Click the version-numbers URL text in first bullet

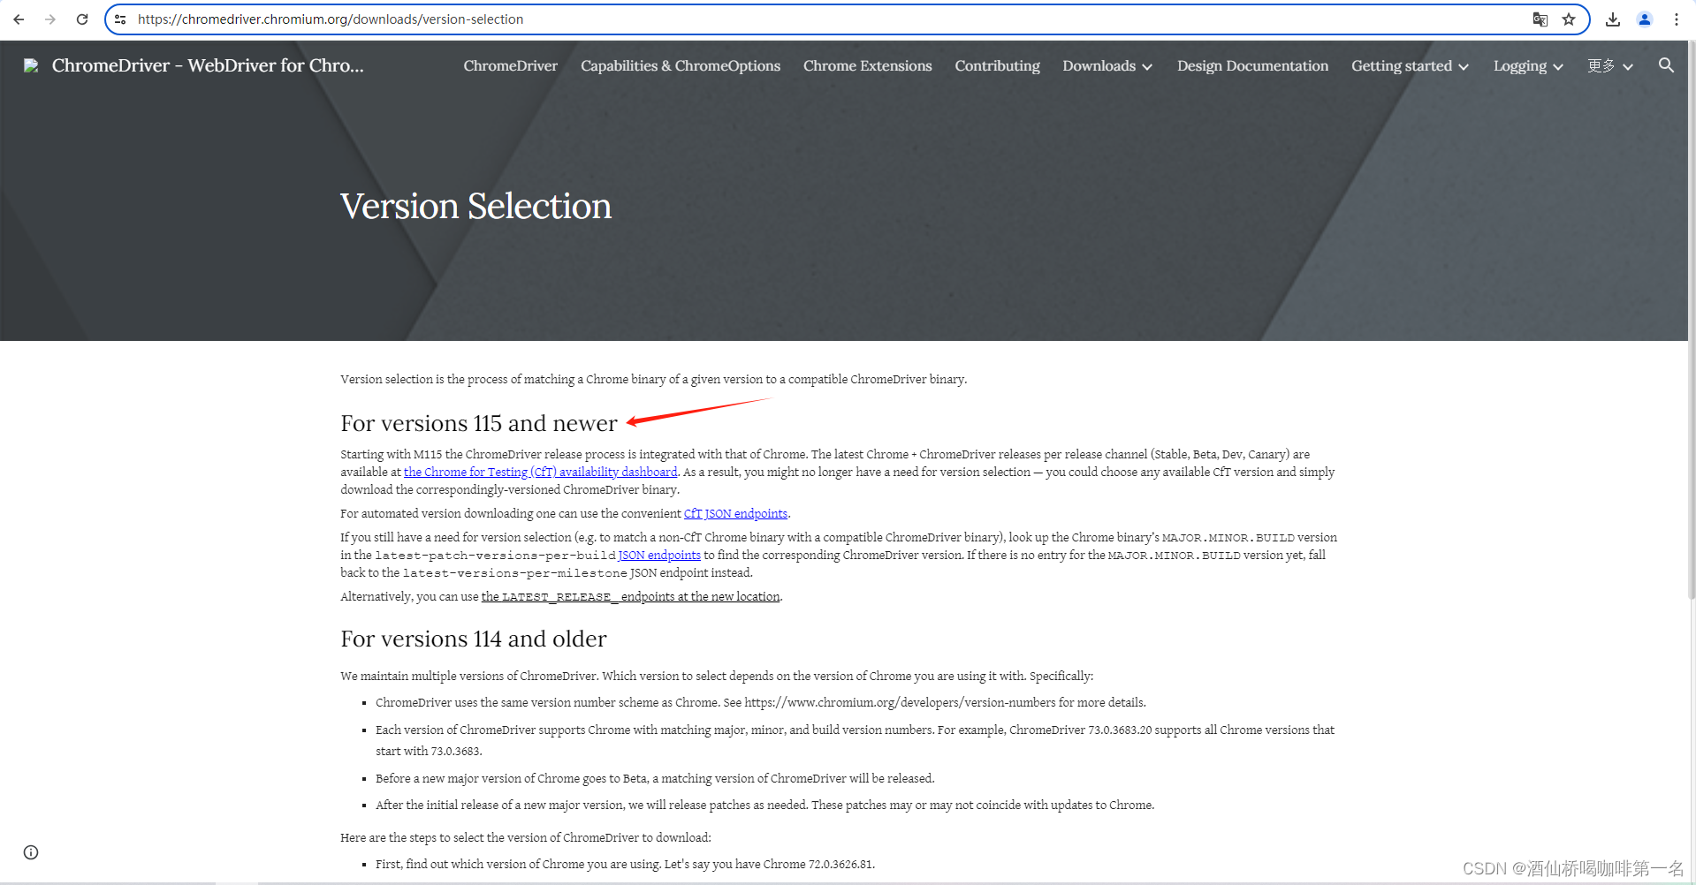pyautogui.click(x=900, y=703)
